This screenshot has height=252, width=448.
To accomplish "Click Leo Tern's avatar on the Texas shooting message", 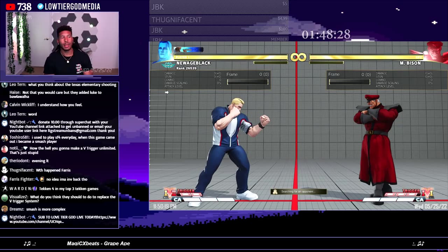I will (x=5, y=85).
